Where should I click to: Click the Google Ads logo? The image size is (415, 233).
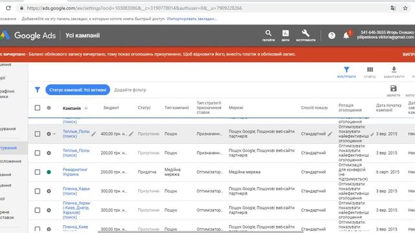pyautogui.click(x=29, y=36)
